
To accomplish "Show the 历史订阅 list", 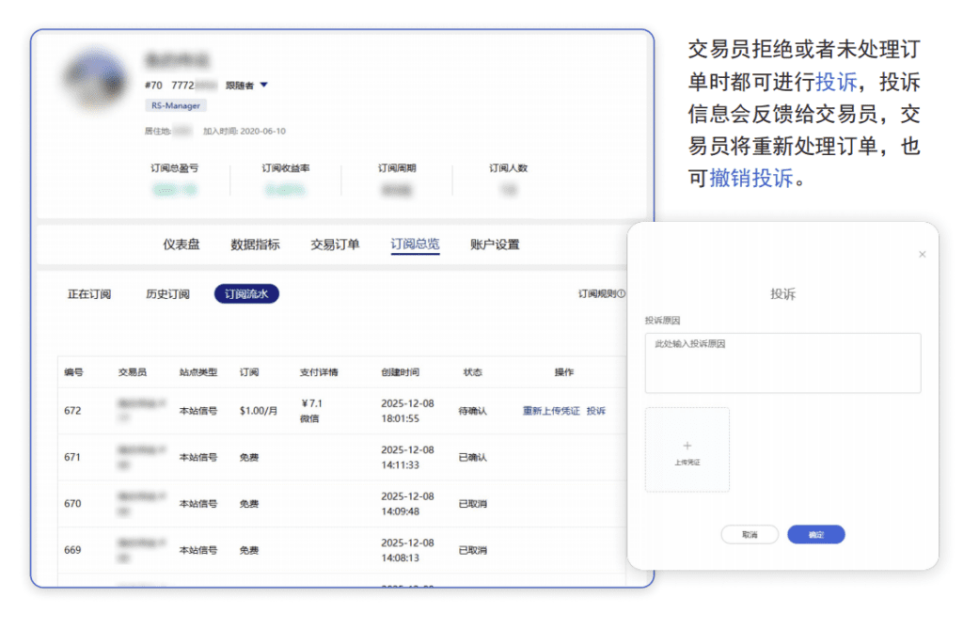I will 167,294.
